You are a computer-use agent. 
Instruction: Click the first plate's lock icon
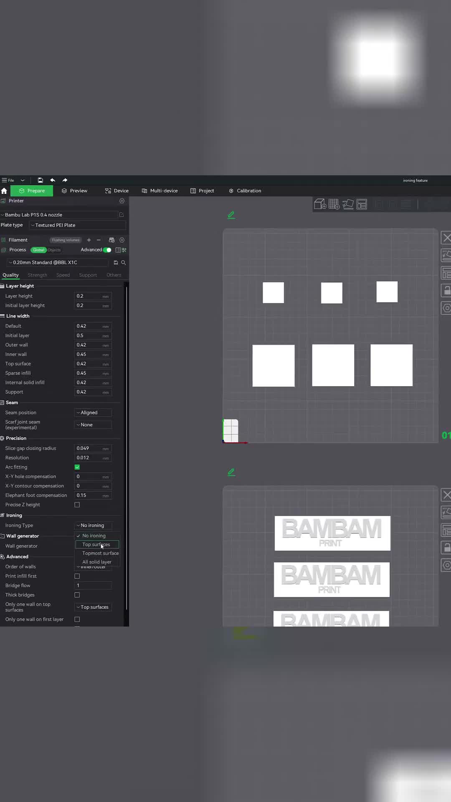(x=446, y=290)
